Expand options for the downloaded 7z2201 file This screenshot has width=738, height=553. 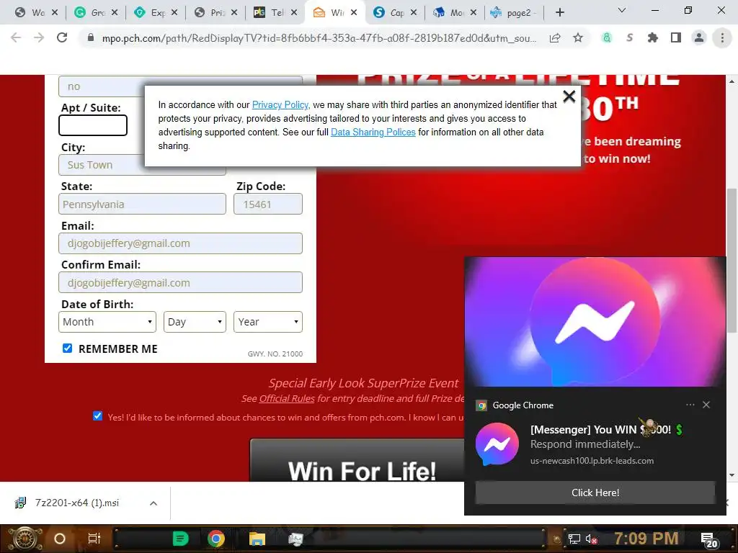click(154, 503)
